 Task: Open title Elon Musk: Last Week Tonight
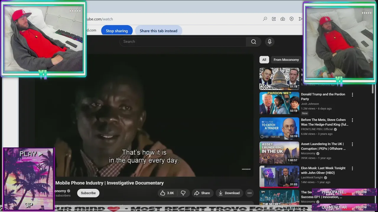(323, 170)
